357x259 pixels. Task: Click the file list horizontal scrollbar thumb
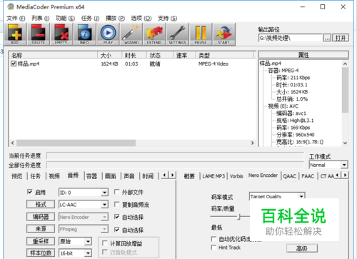click(76, 143)
